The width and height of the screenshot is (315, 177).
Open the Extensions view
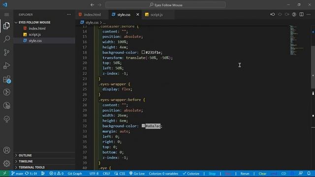[x=7, y=79]
